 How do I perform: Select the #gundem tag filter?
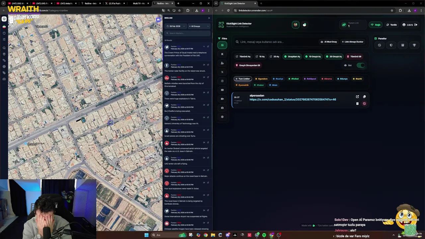pyautogui.click(x=261, y=79)
